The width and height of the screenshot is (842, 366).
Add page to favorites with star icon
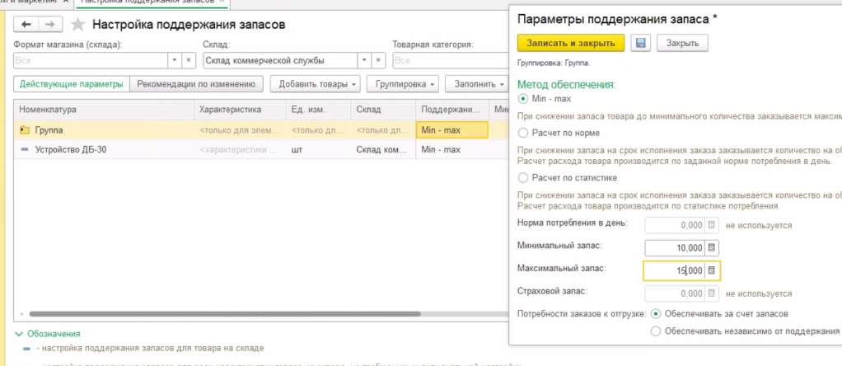[78, 26]
